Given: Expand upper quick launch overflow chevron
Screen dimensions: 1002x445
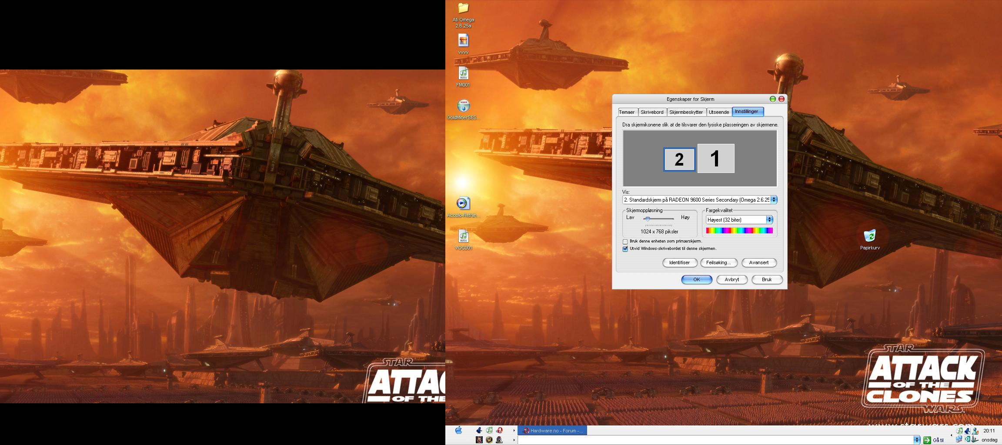Looking at the screenshot, I should (x=514, y=430).
